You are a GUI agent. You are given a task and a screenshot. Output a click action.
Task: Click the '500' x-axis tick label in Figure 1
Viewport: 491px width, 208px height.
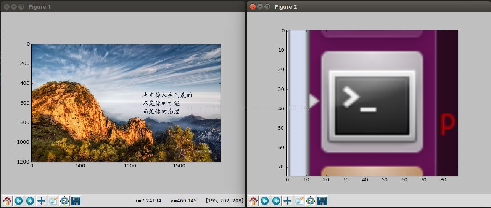coord(80,166)
